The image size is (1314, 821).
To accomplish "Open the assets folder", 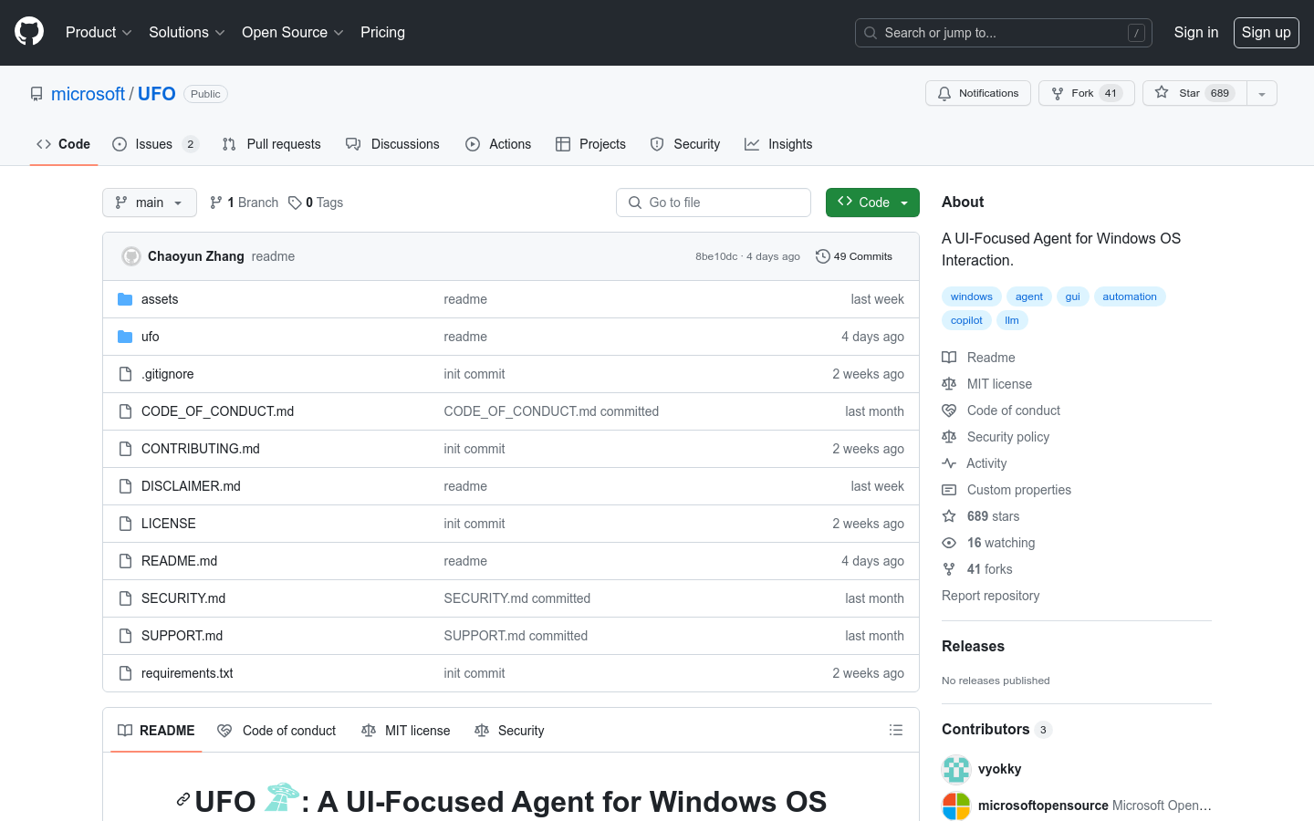I will coord(160,299).
